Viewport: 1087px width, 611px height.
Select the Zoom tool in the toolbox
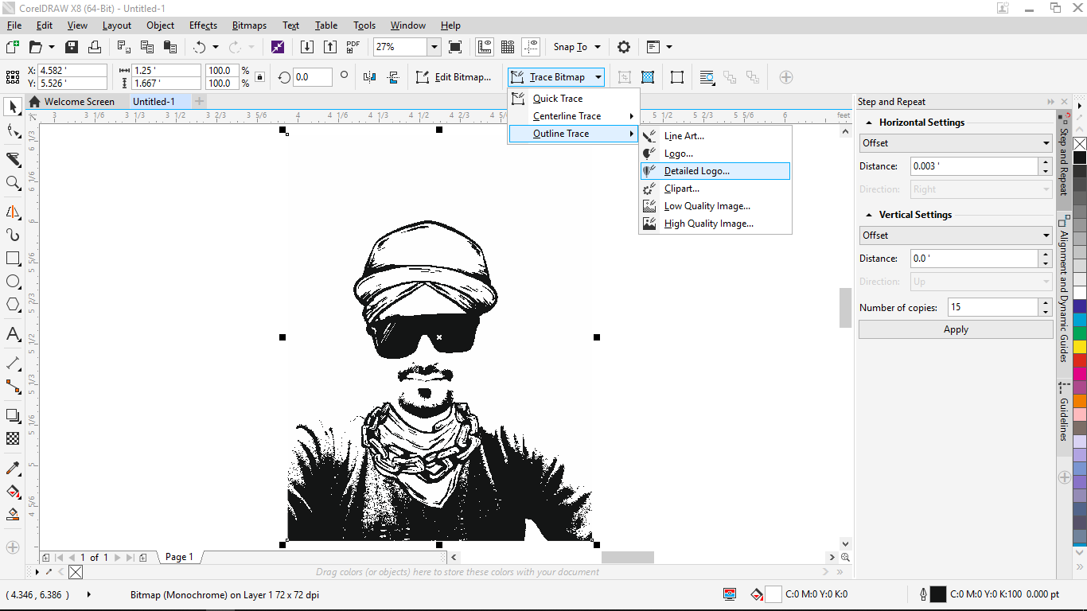pos(13,183)
